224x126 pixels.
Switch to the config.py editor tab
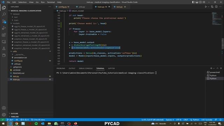[63, 7]
